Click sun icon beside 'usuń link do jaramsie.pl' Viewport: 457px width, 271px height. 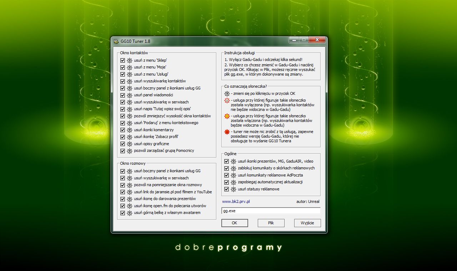click(130, 192)
